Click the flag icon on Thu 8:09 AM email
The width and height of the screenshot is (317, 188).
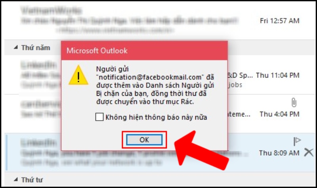297,141
